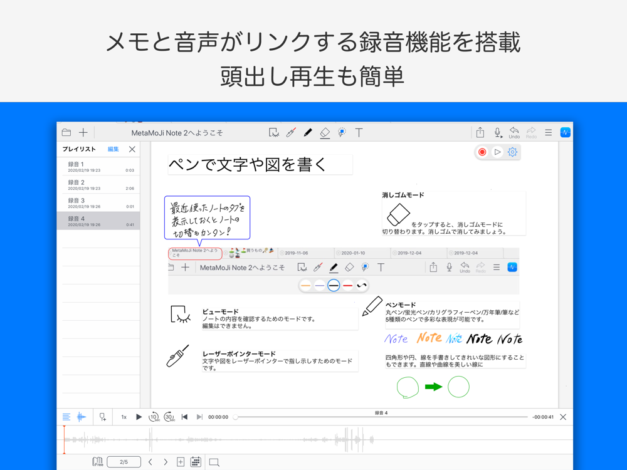The image size is (627, 470).
Task: Open recording settings gear
Action: pos(512,152)
